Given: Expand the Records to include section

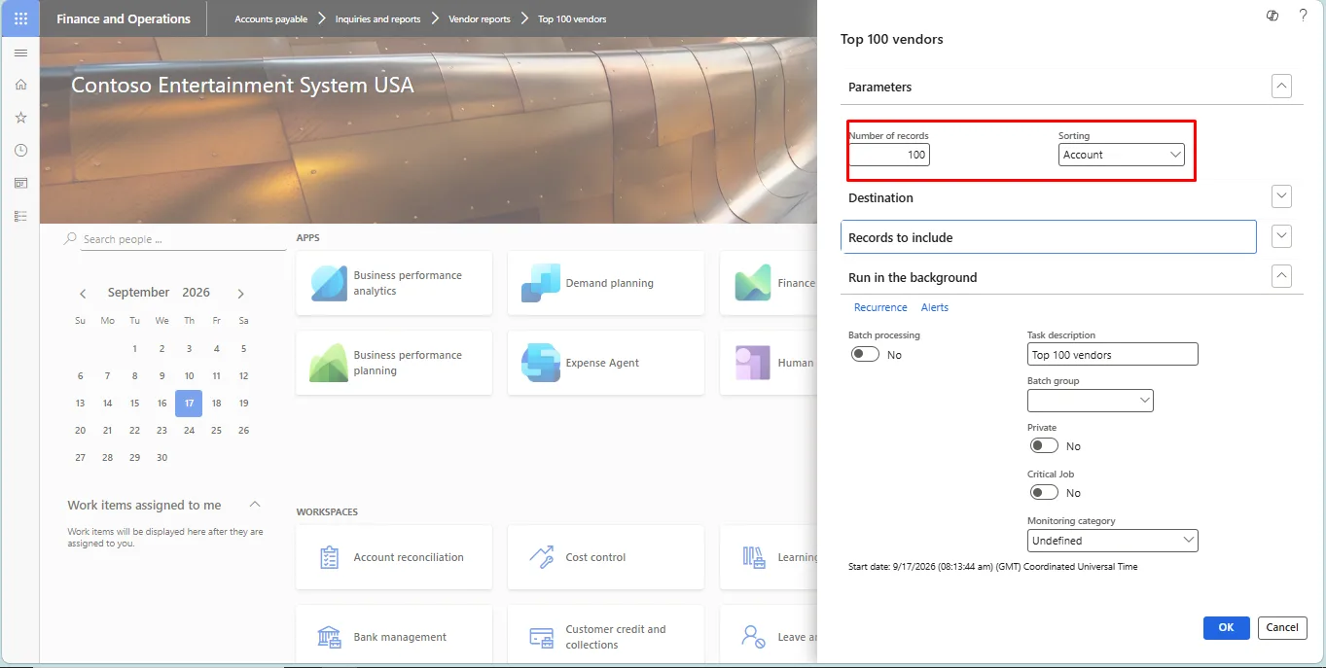Looking at the screenshot, I should pos(1282,236).
